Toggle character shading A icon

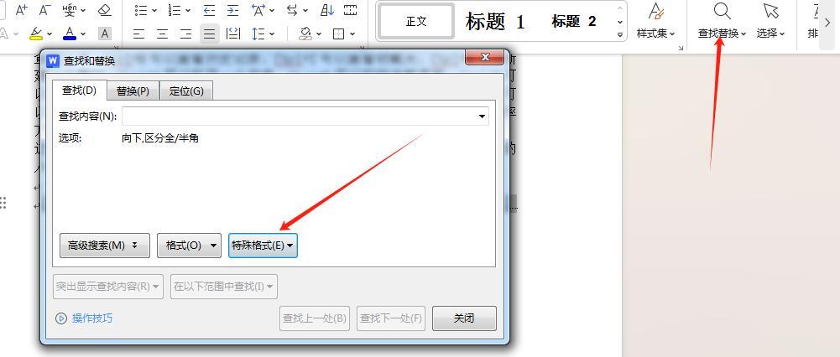pos(105,34)
